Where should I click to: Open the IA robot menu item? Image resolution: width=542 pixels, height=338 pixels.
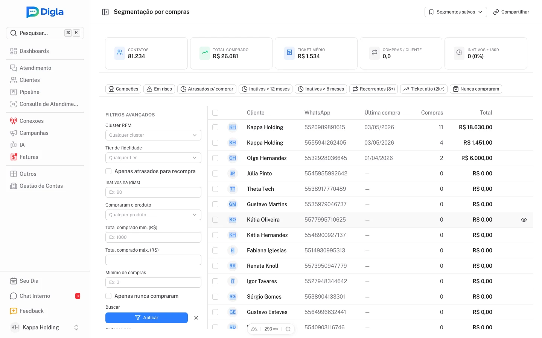[45, 145]
